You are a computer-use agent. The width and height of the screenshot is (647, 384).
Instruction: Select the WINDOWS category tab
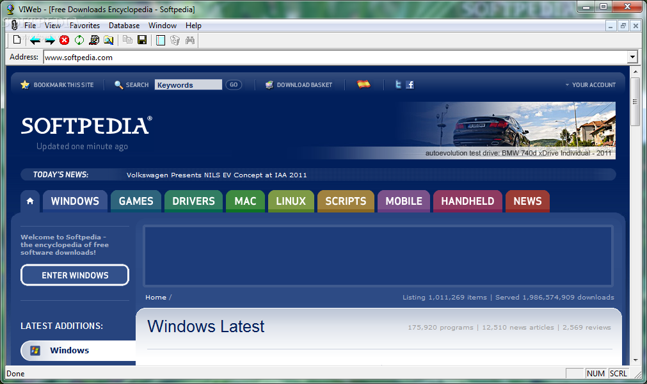pos(75,202)
